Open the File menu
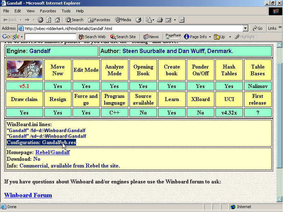283x212 pixels. (x=6, y=11)
